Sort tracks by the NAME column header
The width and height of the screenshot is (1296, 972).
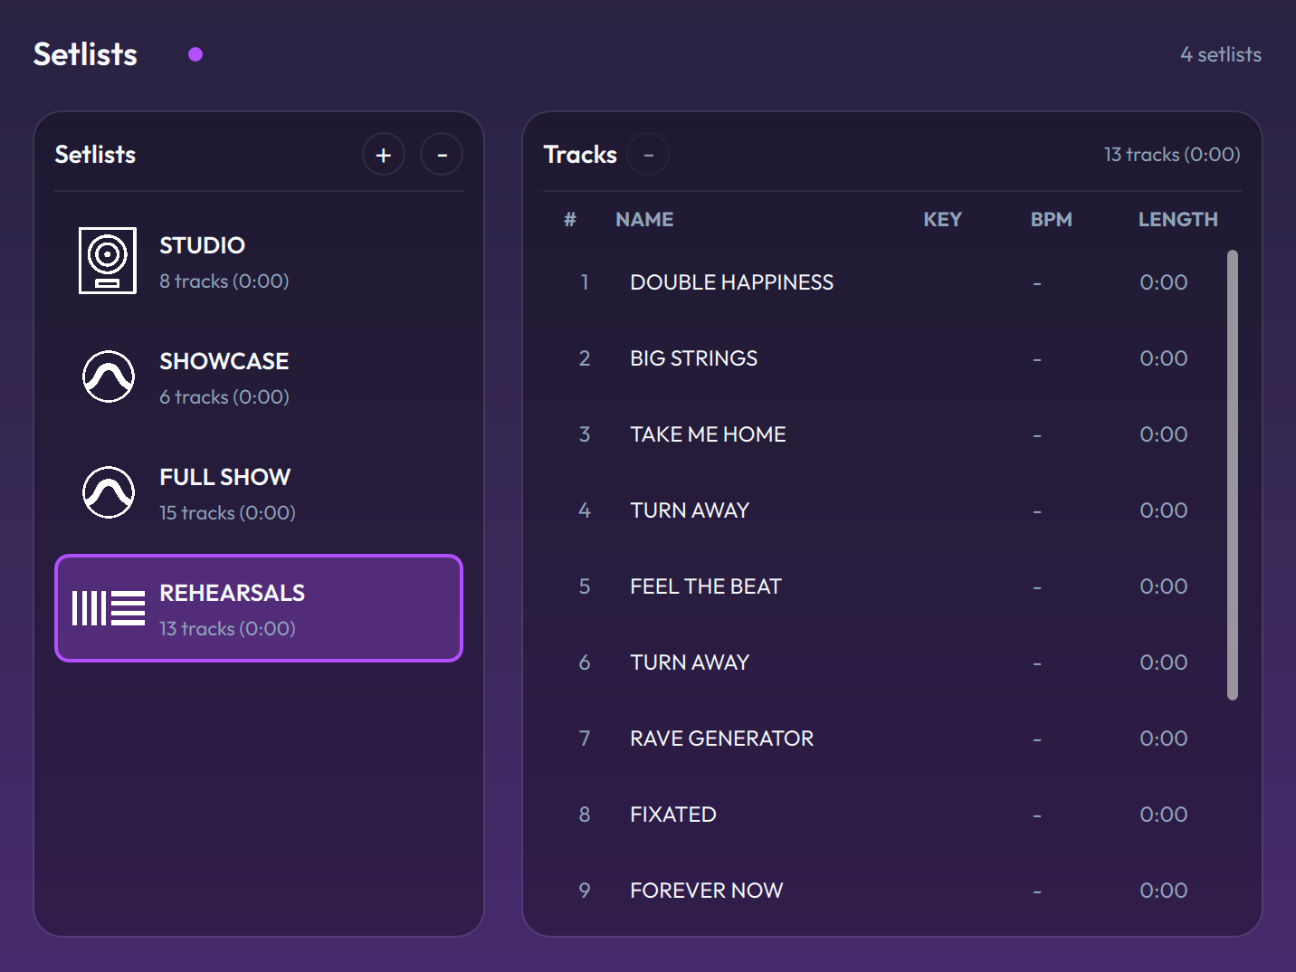point(644,220)
